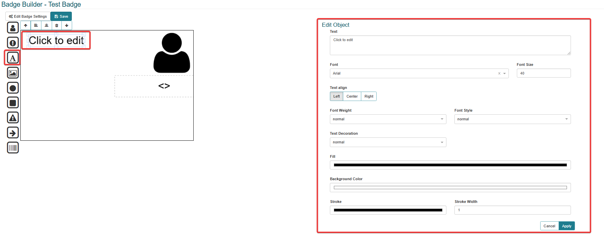Open the Arial font dropdown

tap(414, 73)
